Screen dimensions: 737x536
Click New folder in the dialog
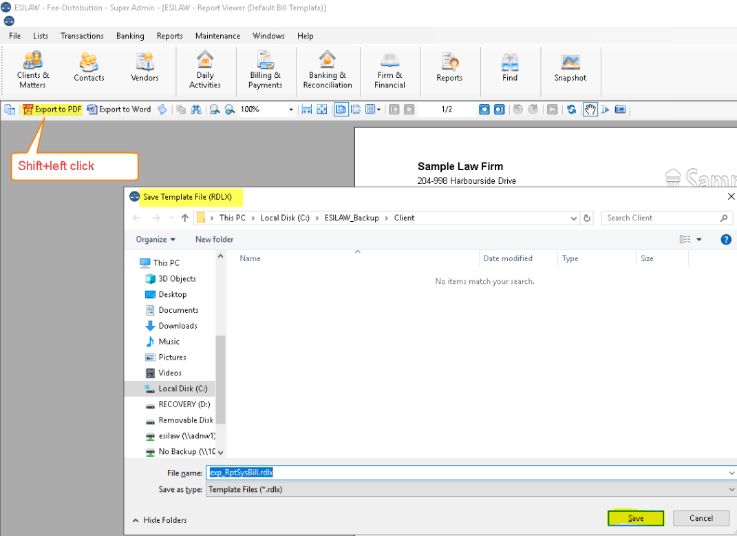point(214,239)
